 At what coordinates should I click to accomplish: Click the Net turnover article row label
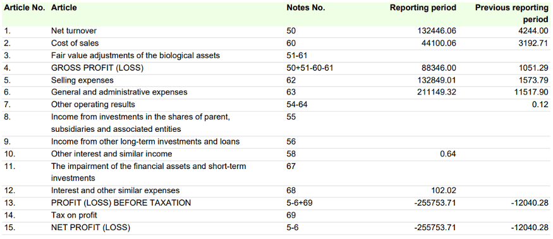(x=74, y=31)
